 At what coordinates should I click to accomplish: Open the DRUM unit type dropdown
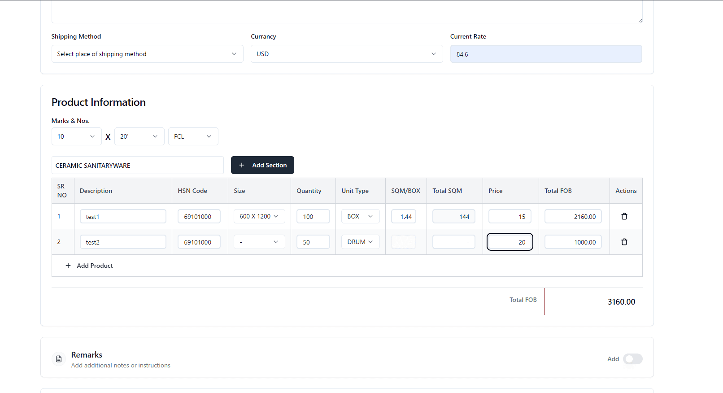tap(360, 242)
